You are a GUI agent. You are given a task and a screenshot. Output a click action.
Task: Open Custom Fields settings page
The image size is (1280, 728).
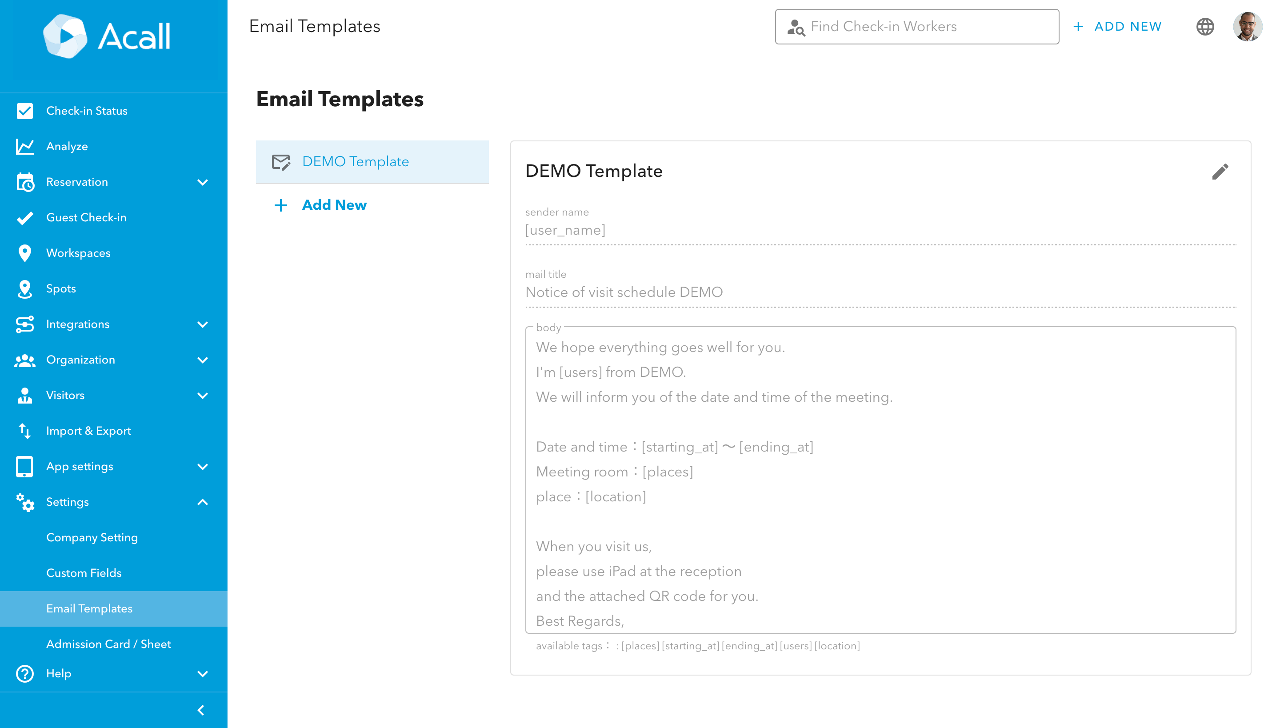click(x=84, y=573)
